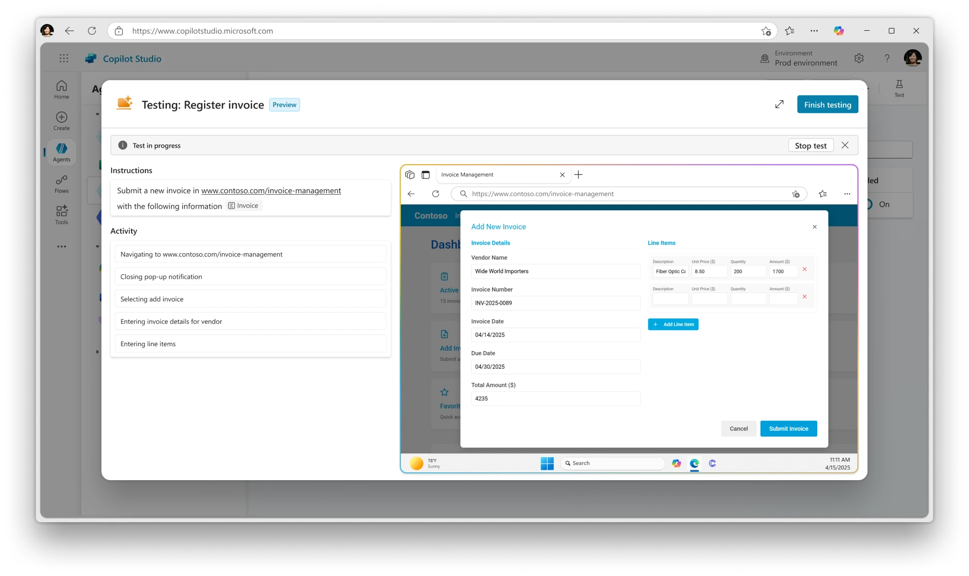Toggle the On switch at right
This screenshot has width=969, height=576.
[869, 204]
